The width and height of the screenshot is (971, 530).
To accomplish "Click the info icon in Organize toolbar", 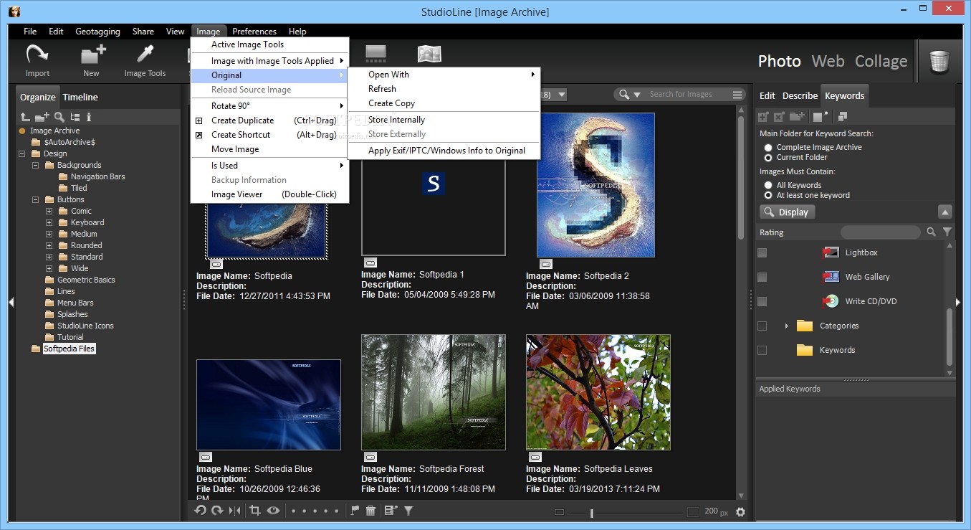I will point(89,117).
